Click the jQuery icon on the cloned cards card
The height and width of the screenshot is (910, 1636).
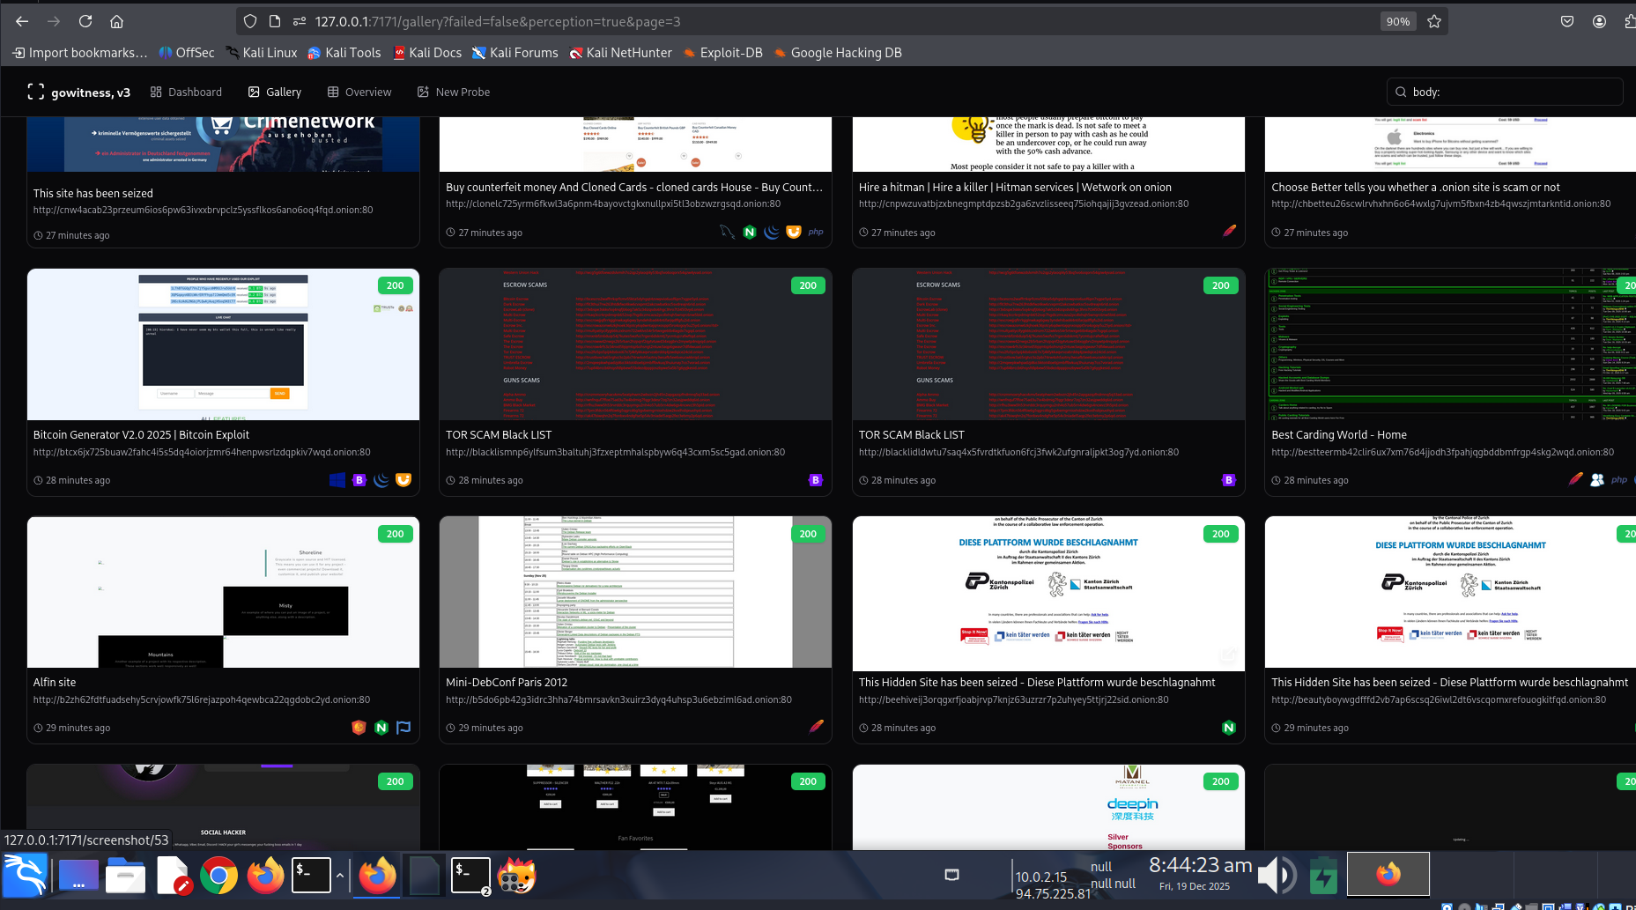pyautogui.click(x=772, y=232)
